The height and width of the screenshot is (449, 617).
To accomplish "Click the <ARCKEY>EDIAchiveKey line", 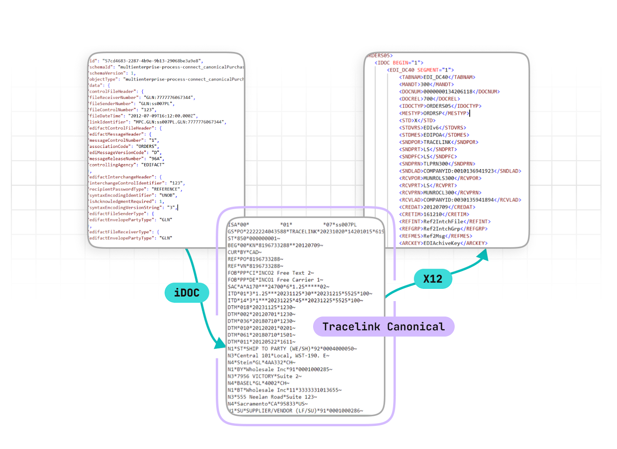I will [443, 243].
